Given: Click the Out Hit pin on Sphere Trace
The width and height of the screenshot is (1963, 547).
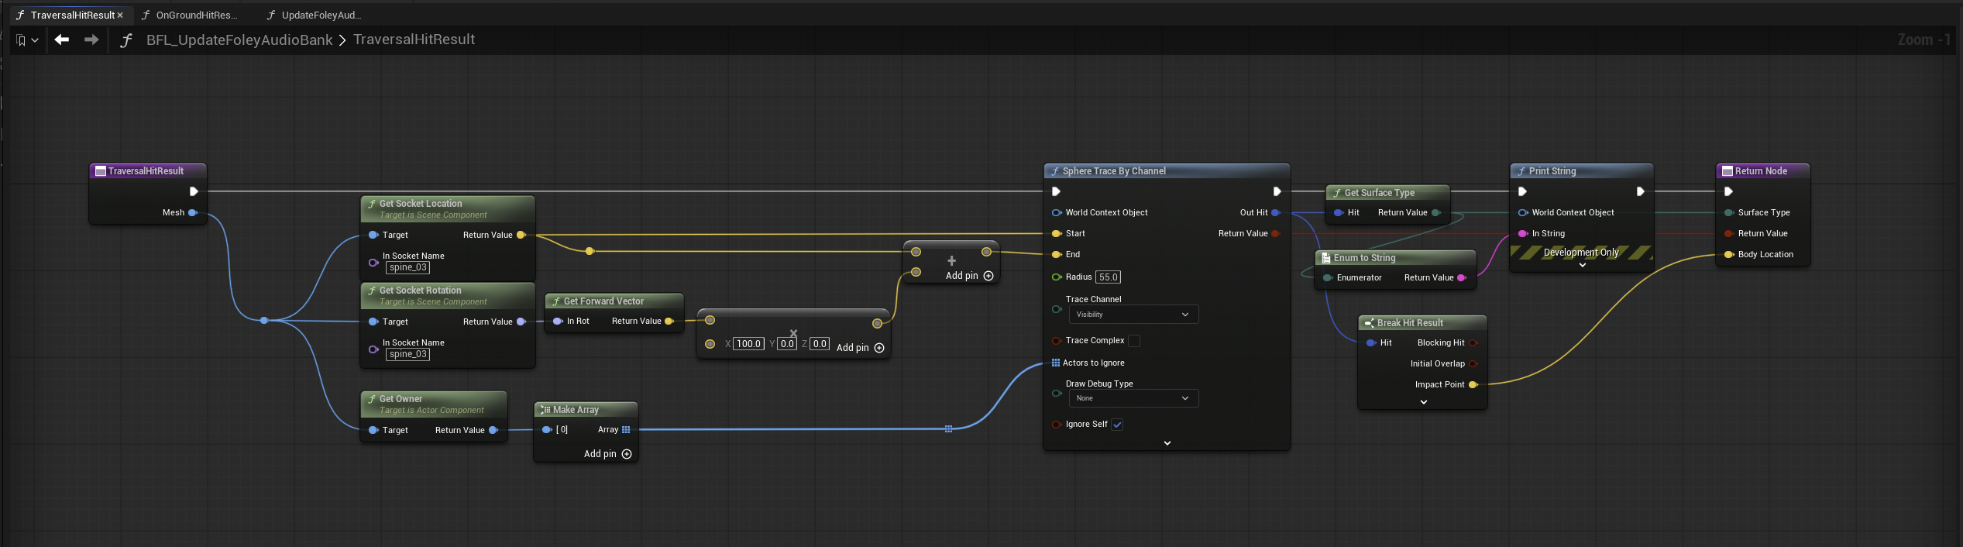Looking at the screenshot, I should click(x=1275, y=212).
